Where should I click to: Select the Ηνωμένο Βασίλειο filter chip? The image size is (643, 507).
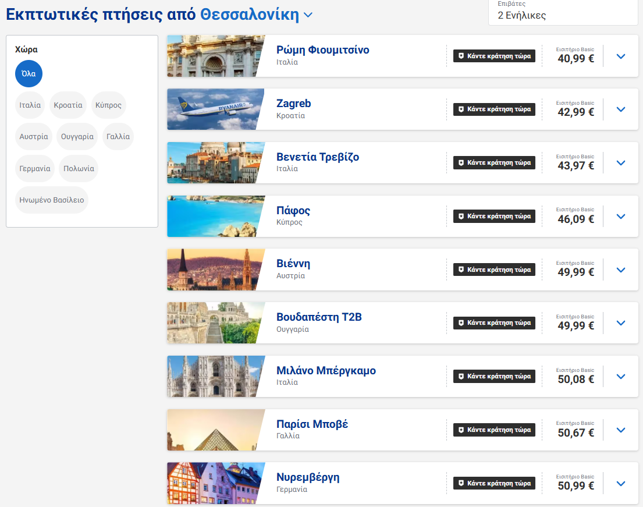pos(51,200)
